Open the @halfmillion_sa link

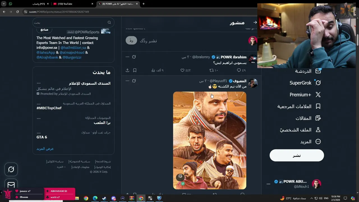point(73,48)
